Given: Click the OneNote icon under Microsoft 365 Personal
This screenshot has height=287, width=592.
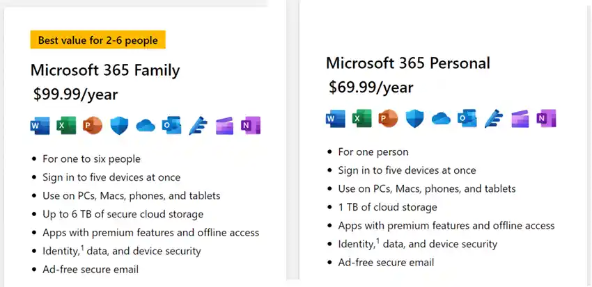Looking at the screenshot, I should (546, 119).
